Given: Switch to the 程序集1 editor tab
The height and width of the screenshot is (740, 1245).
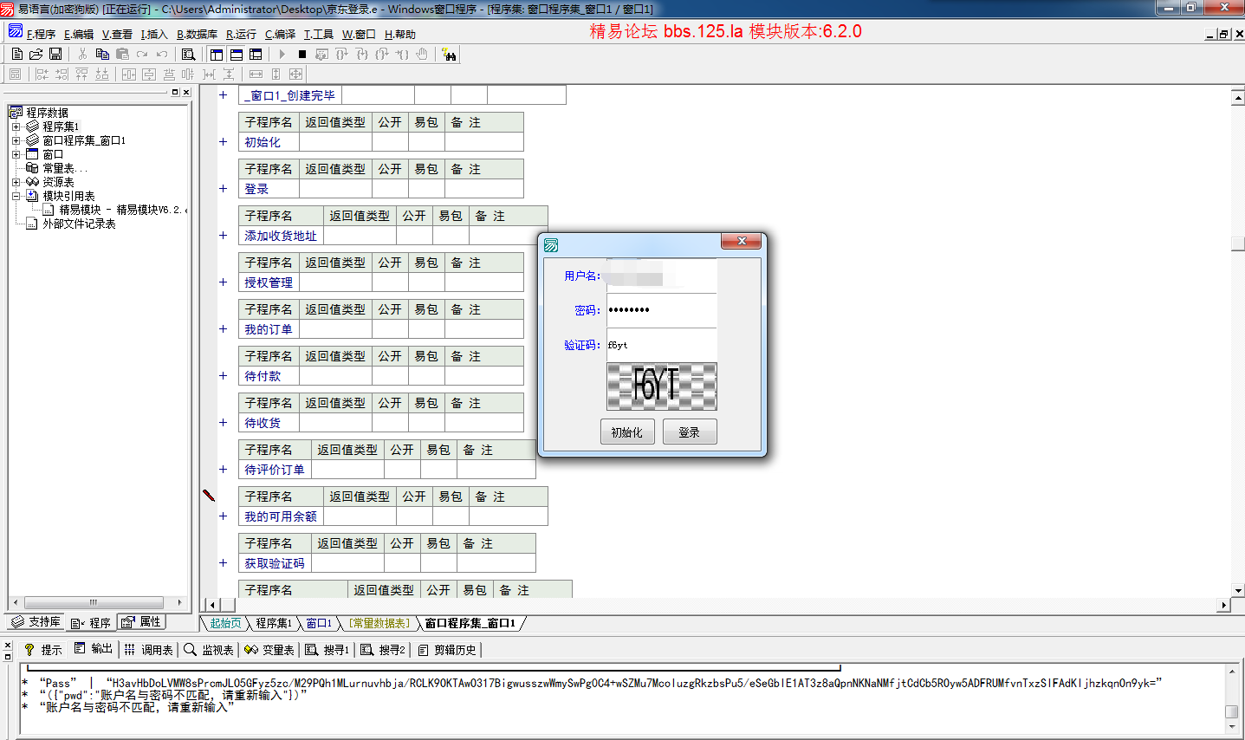Looking at the screenshot, I should 273,623.
